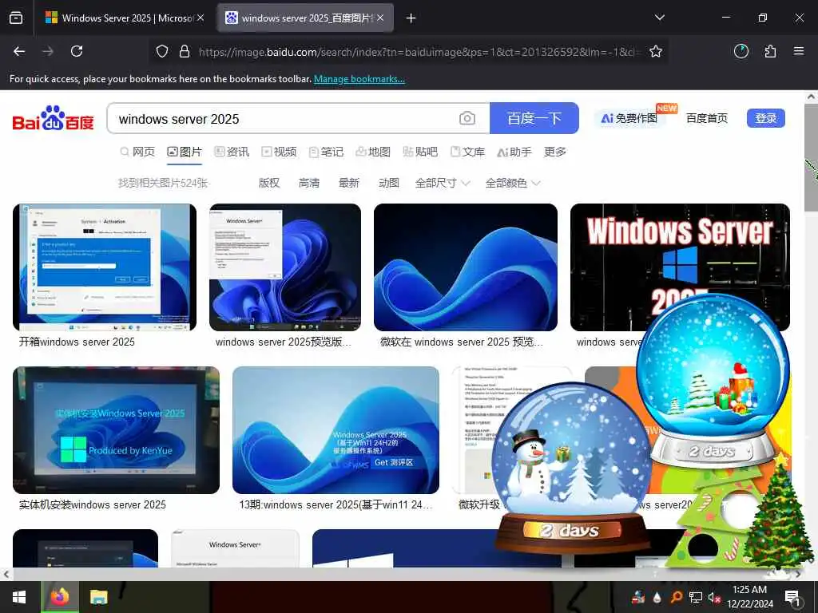
Task: Click Firefox icon in taskbar
Action: tap(60, 597)
